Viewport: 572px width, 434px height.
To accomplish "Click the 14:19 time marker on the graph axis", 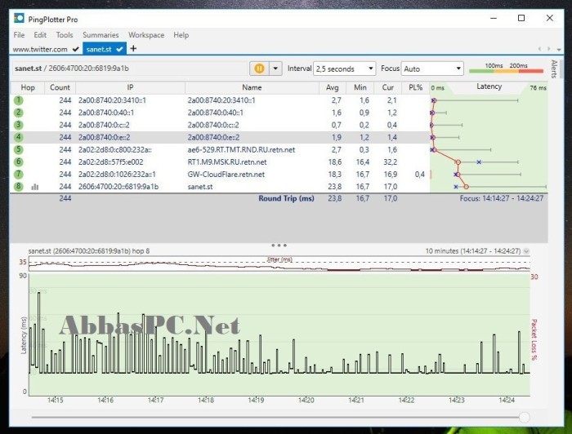I will click(256, 400).
